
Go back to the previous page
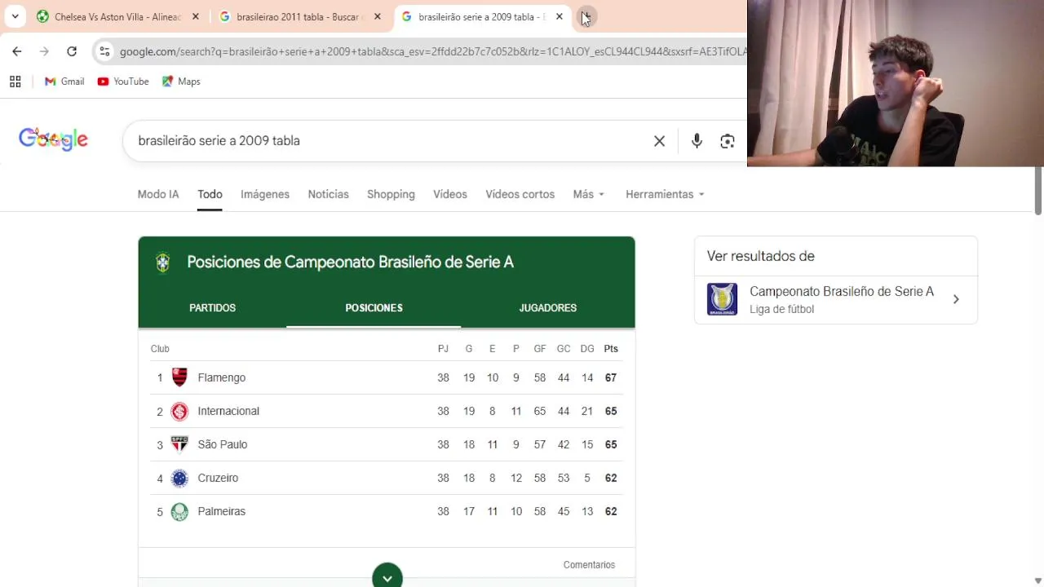click(x=17, y=51)
